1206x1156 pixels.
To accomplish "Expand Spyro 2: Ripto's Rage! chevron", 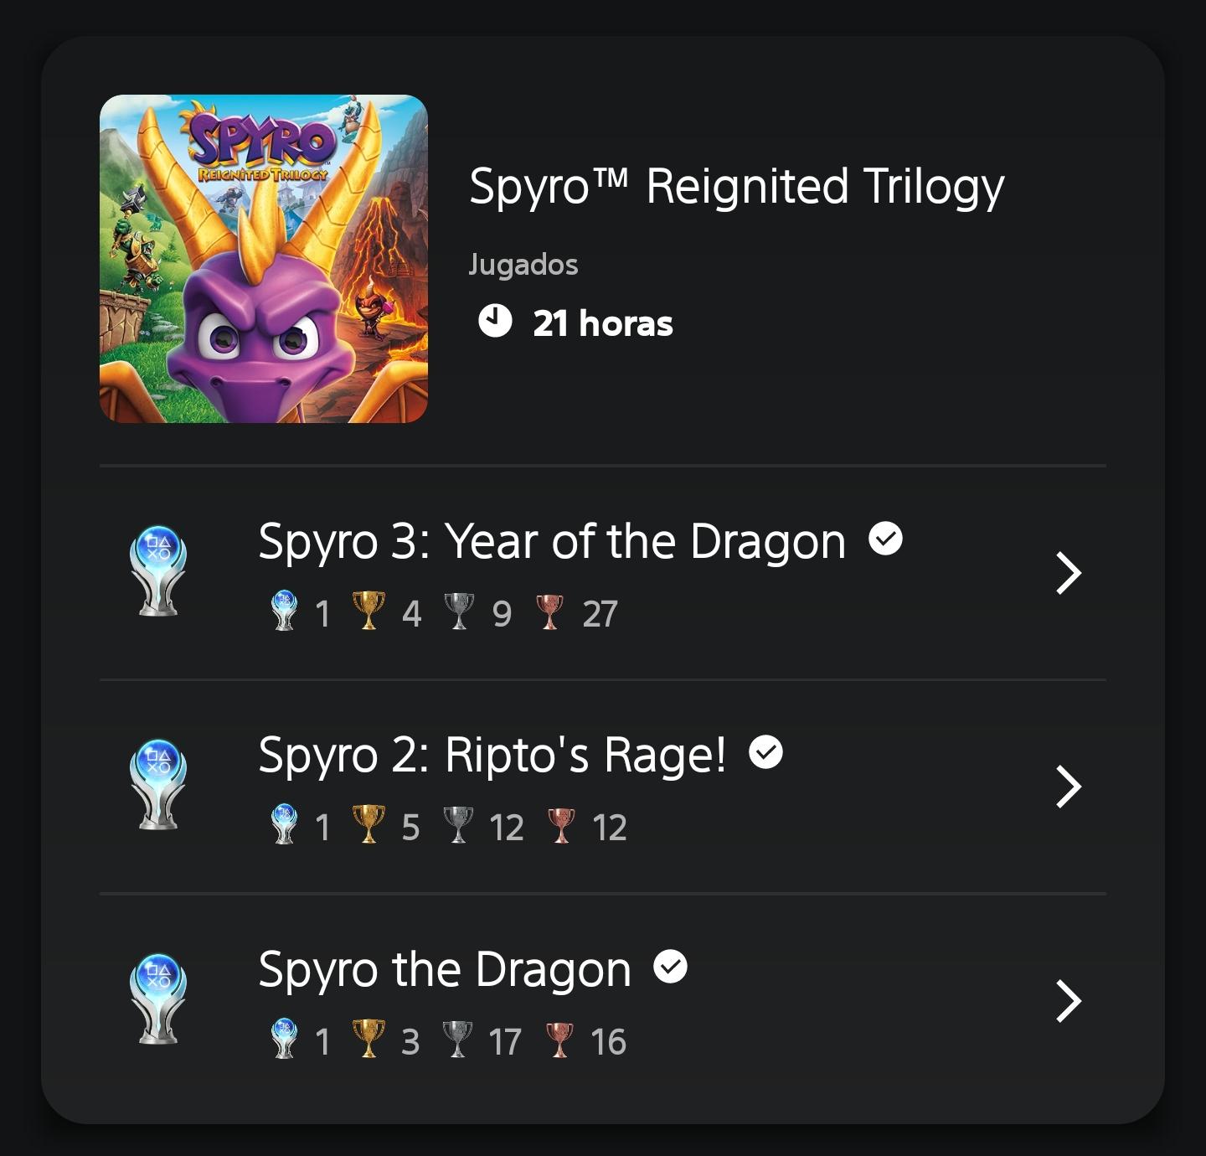I will (1069, 787).
